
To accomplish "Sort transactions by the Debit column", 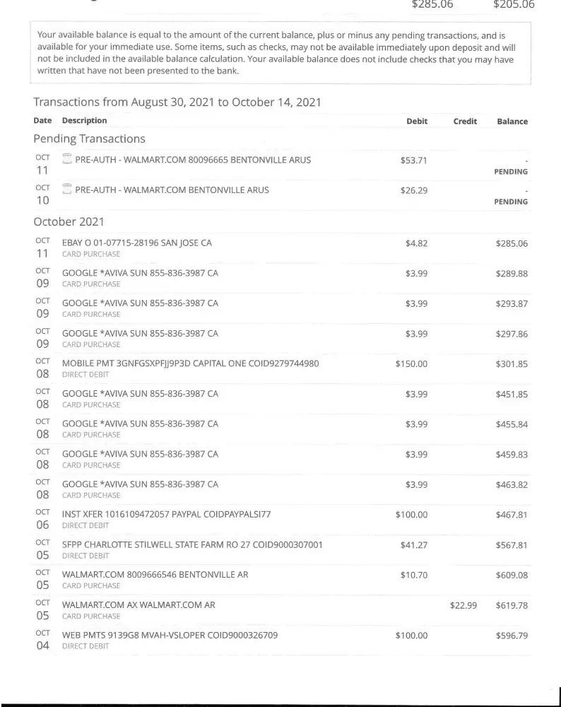I will 417,122.
